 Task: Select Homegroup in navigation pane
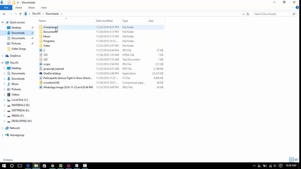coord(17,135)
